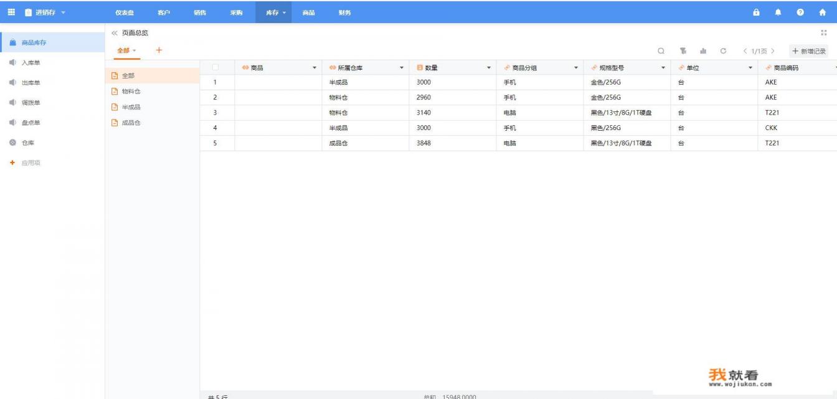Open the app grid launcher icon
The height and width of the screenshot is (399, 837).
(x=11, y=12)
